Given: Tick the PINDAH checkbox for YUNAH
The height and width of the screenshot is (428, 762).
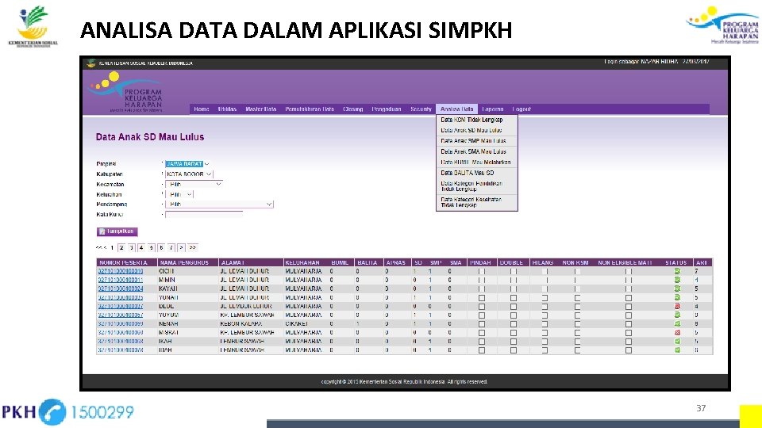Looking at the screenshot, I should point(482,298).
